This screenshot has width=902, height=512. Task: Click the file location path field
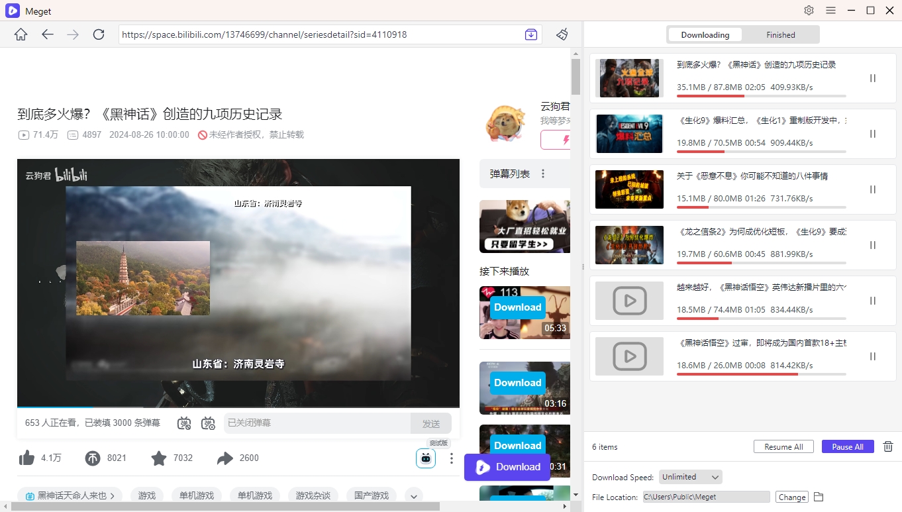[707, 497]
